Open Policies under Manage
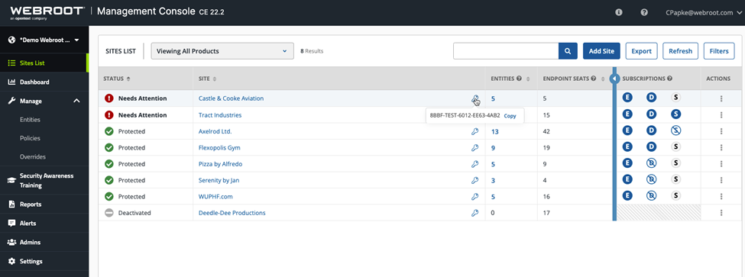 30,138
